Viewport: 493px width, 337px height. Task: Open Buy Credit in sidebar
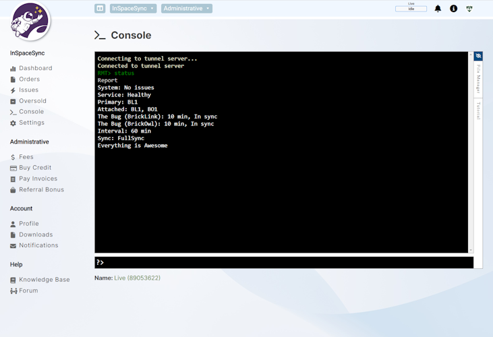pos(34,168)
